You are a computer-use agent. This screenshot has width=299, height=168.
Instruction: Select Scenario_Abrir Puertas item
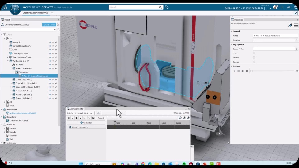pyautogui.click(x=19, y=121)
